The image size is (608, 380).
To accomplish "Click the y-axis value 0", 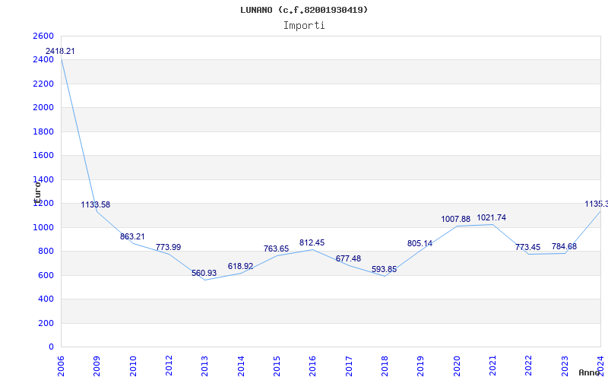I will point(51,347).
